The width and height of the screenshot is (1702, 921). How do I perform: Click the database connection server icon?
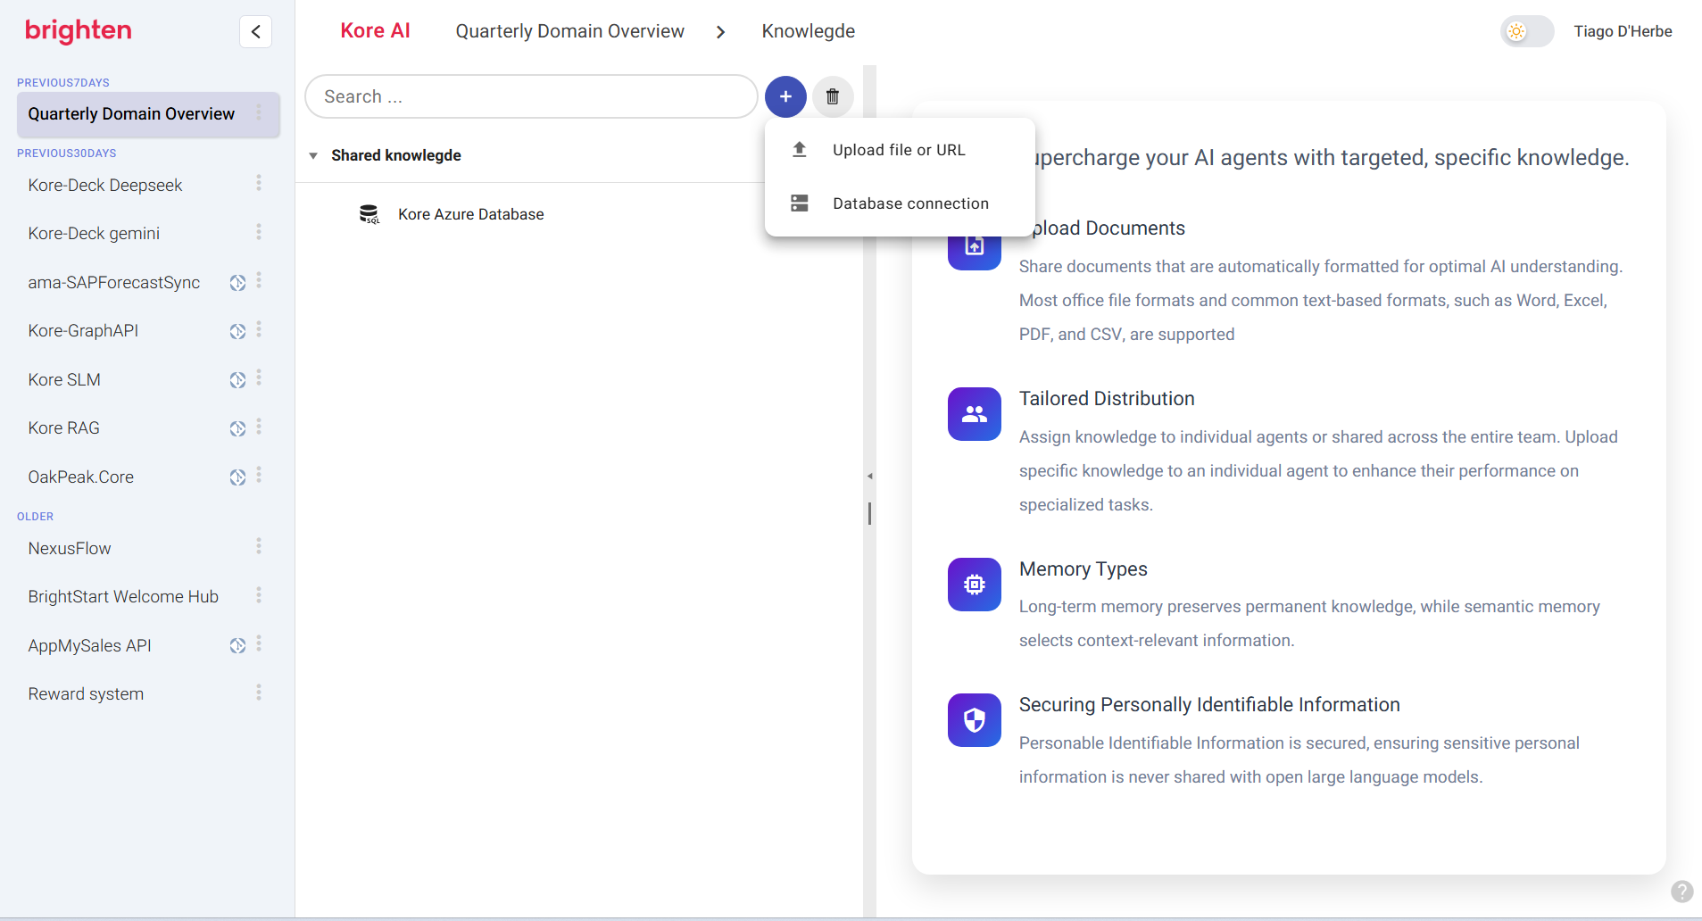[800, 203]
